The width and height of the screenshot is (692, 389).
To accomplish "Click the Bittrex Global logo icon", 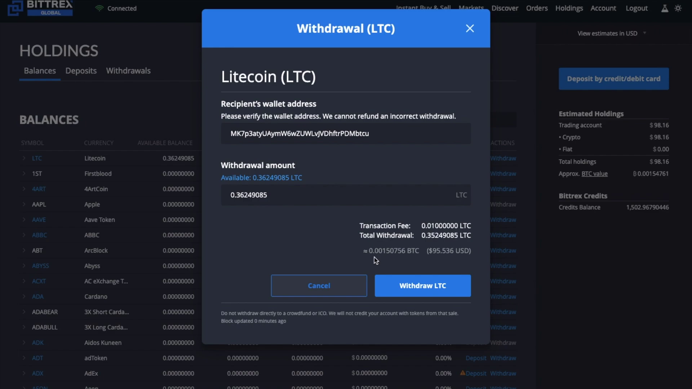I will [x=14, y=8].
